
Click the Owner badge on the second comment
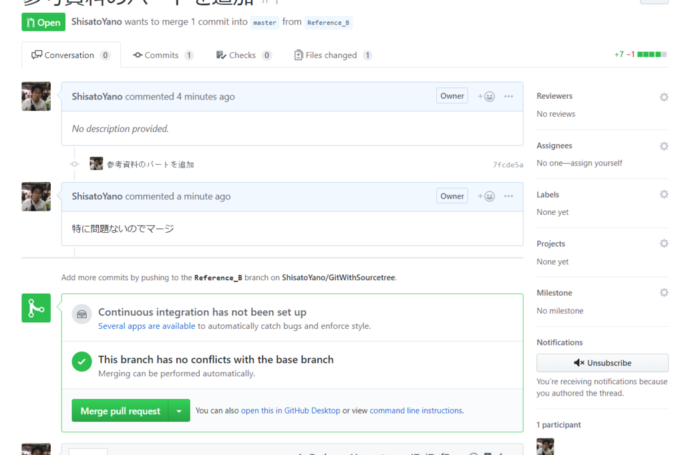click(452, 196)
